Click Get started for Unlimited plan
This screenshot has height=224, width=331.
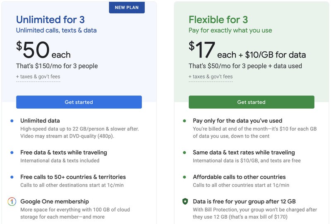click(79, 102)
